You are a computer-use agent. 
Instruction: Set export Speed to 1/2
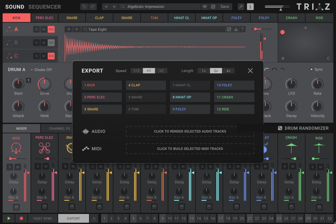pos(136,71)
